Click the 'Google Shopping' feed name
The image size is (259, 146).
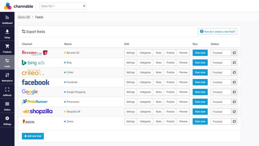pos(76,92)
